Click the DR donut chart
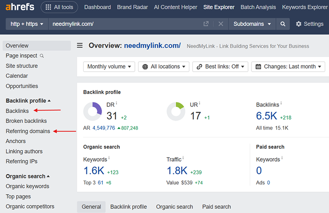The height and width of the screenshot is (213, 329). 93,112
